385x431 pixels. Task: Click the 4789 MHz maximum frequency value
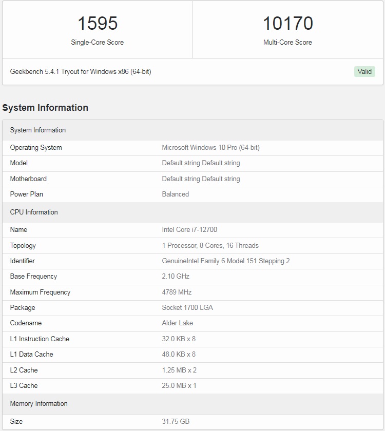177,292
